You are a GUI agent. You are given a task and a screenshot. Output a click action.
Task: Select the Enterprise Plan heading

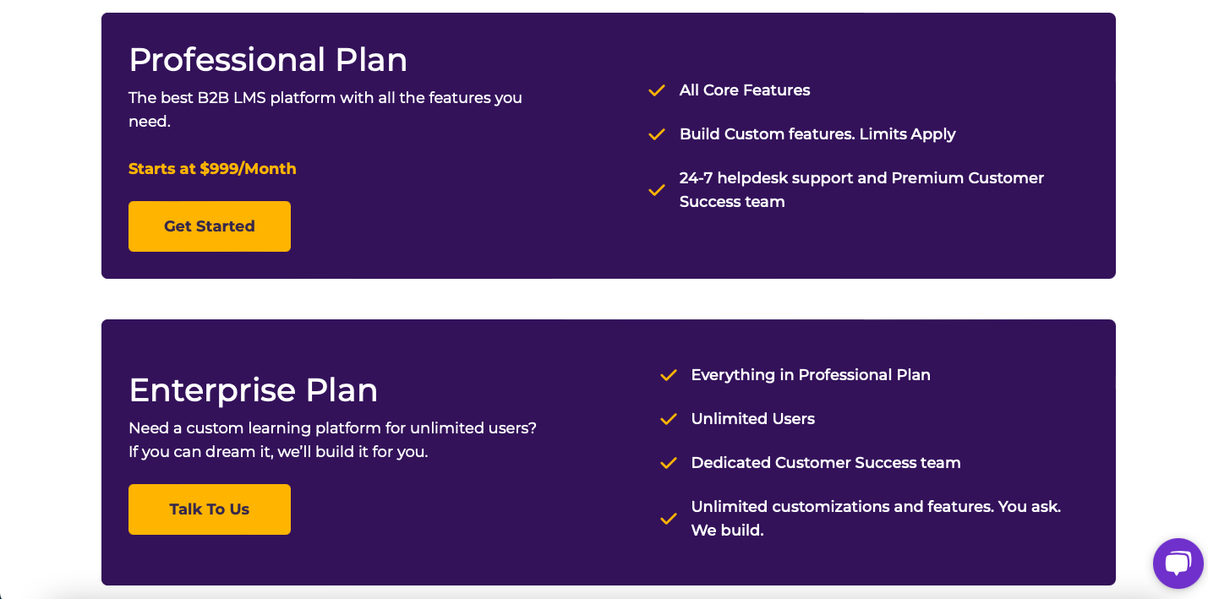(x=254, y=389)
